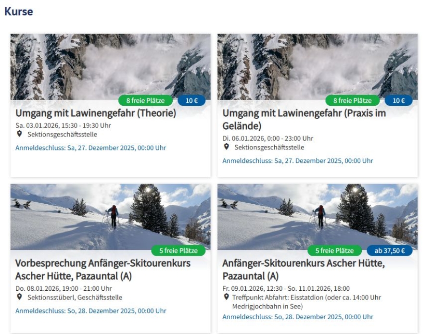Open Umgang mit Lawinengefahr (Praxis im Gelände) title
The image size is (433, 334).
click(304, 120)
